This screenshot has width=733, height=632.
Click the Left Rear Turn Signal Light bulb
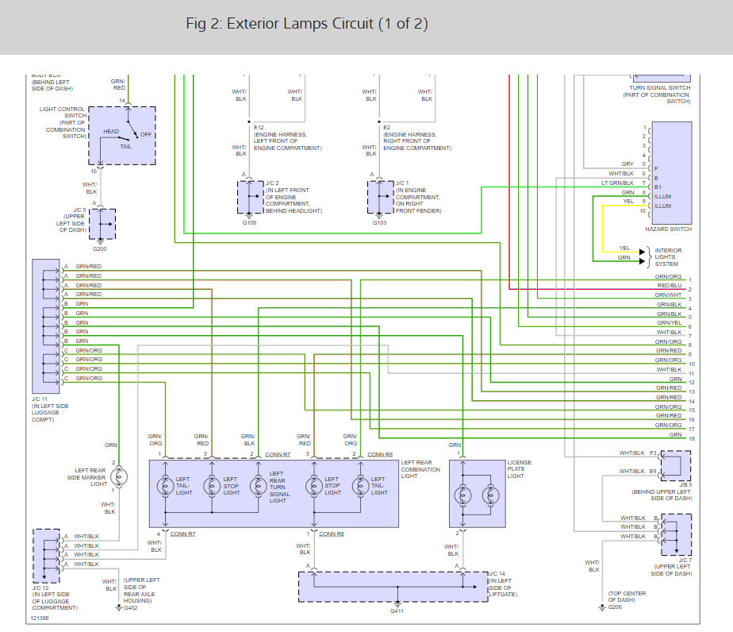pyautogui.click(x=258, y=486)
